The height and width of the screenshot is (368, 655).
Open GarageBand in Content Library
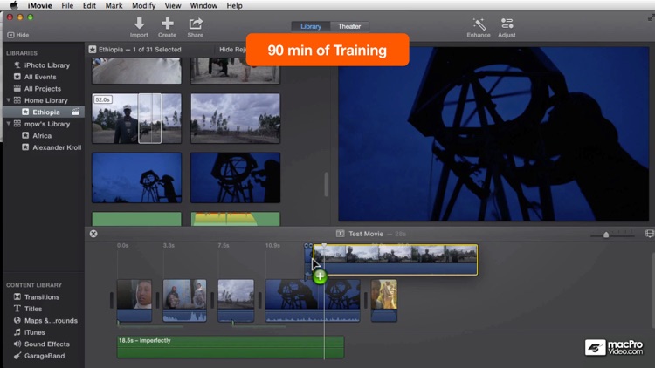pyautogui.click(x=44, y=356)
